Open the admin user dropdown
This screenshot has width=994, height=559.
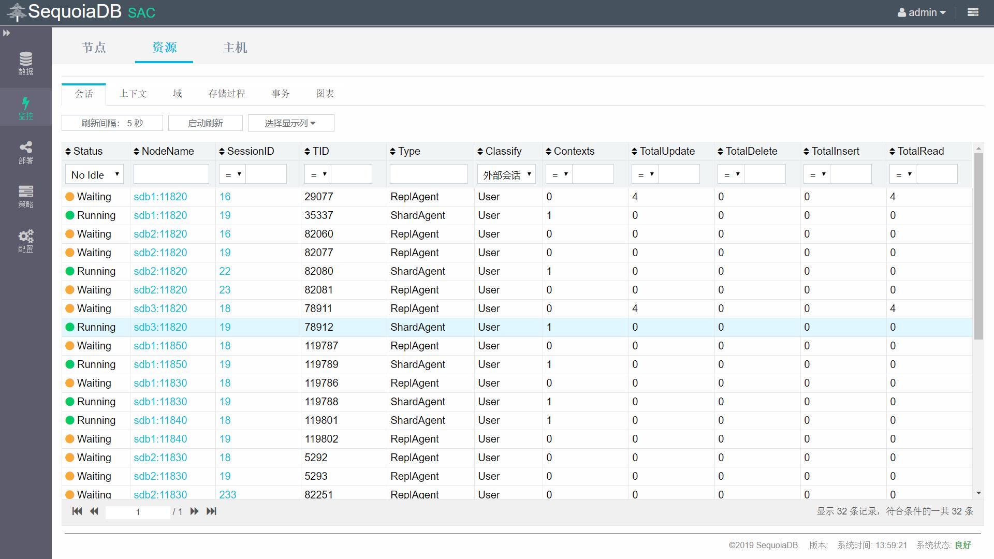pos(922,12)
